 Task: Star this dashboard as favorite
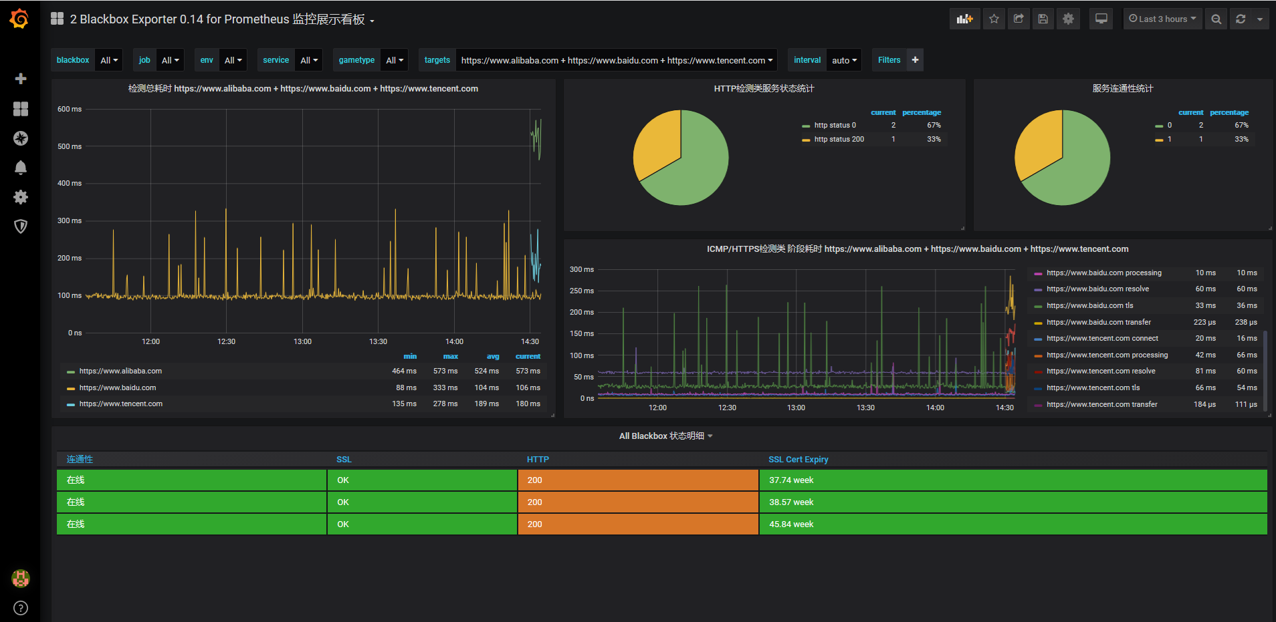(x=994, y=19)
